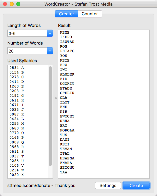Select syllable row 1260 E
This screenshot has height=196, width=157.
pos(17,87)
